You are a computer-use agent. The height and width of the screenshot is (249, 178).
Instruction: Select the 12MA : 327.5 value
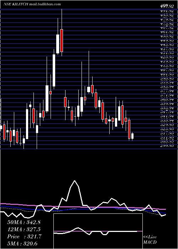pyautogui.click(x=24, y=229)
